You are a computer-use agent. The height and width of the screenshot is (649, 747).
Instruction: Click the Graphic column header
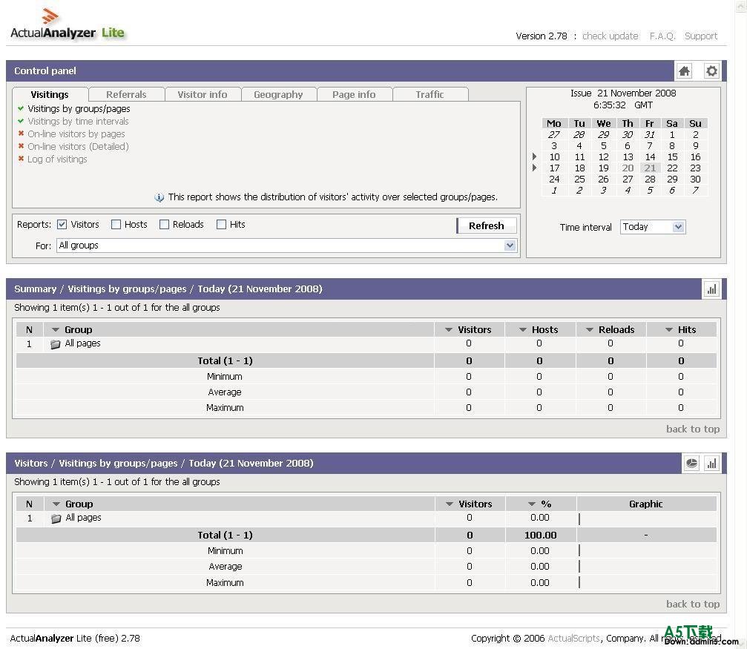pyautogui.click(x=646, y=504)
